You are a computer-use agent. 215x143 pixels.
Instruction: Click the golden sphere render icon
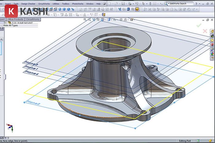[x=137, y=9]
